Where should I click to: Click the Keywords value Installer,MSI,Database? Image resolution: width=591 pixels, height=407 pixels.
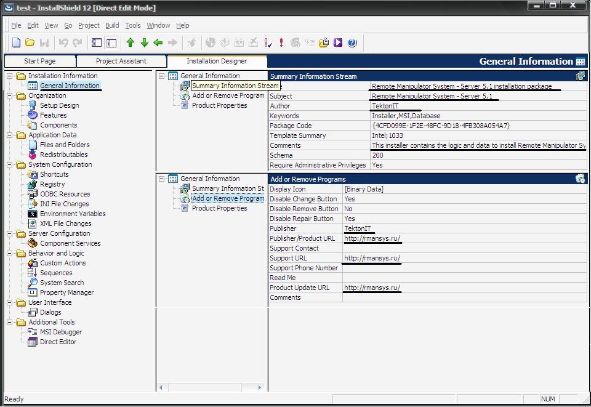pyautogui.click(x=406, y=116)
